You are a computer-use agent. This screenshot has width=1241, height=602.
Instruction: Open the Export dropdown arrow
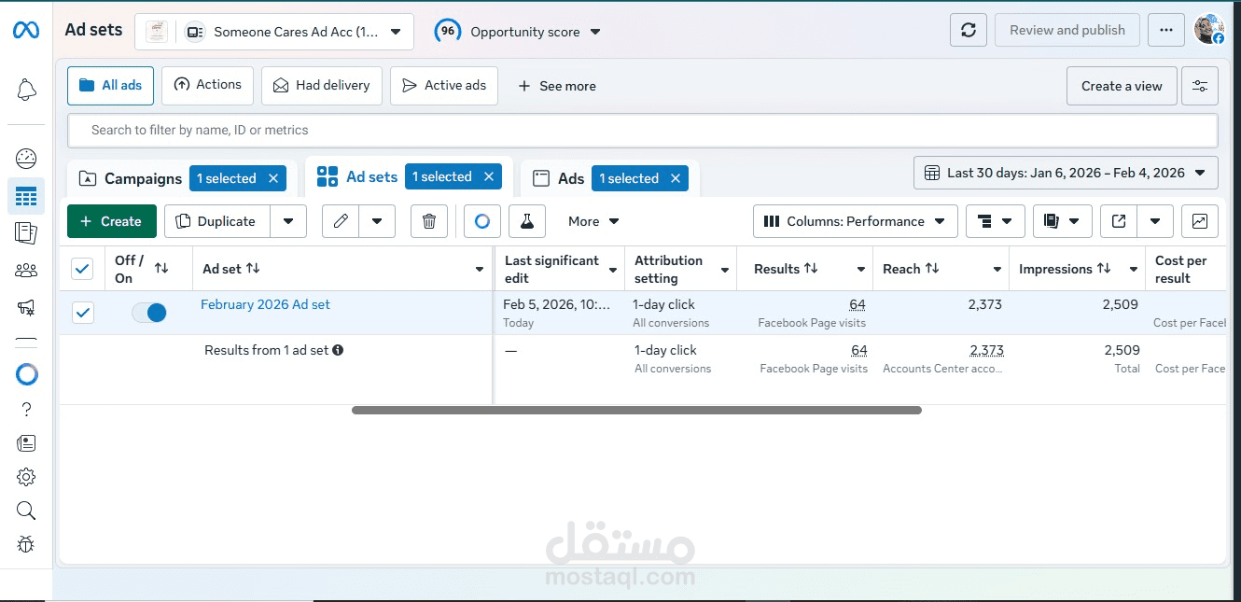point(1155,221)
